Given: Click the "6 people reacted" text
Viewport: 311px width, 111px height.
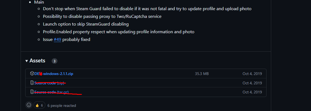Looking at the screenshot, I should pyautogui.click(x=62, y=106).
